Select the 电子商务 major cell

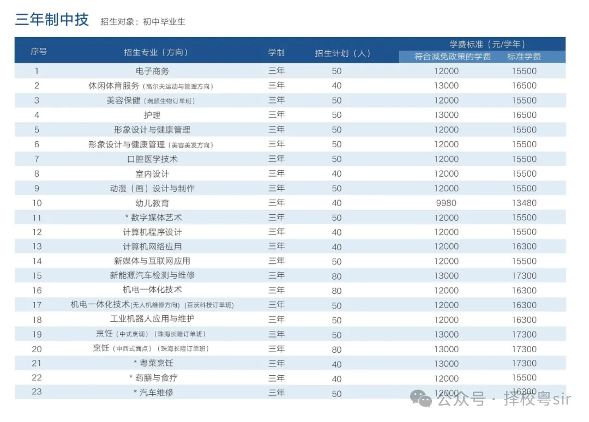point(152,71)
